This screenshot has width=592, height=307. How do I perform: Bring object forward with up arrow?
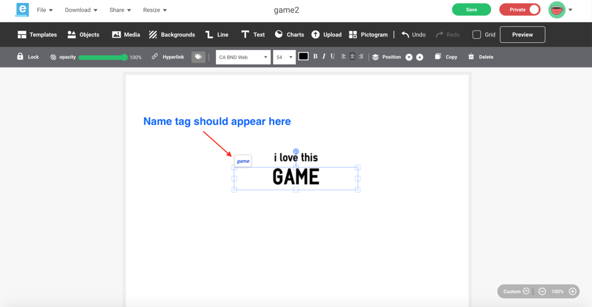click(x=420, y=57)
